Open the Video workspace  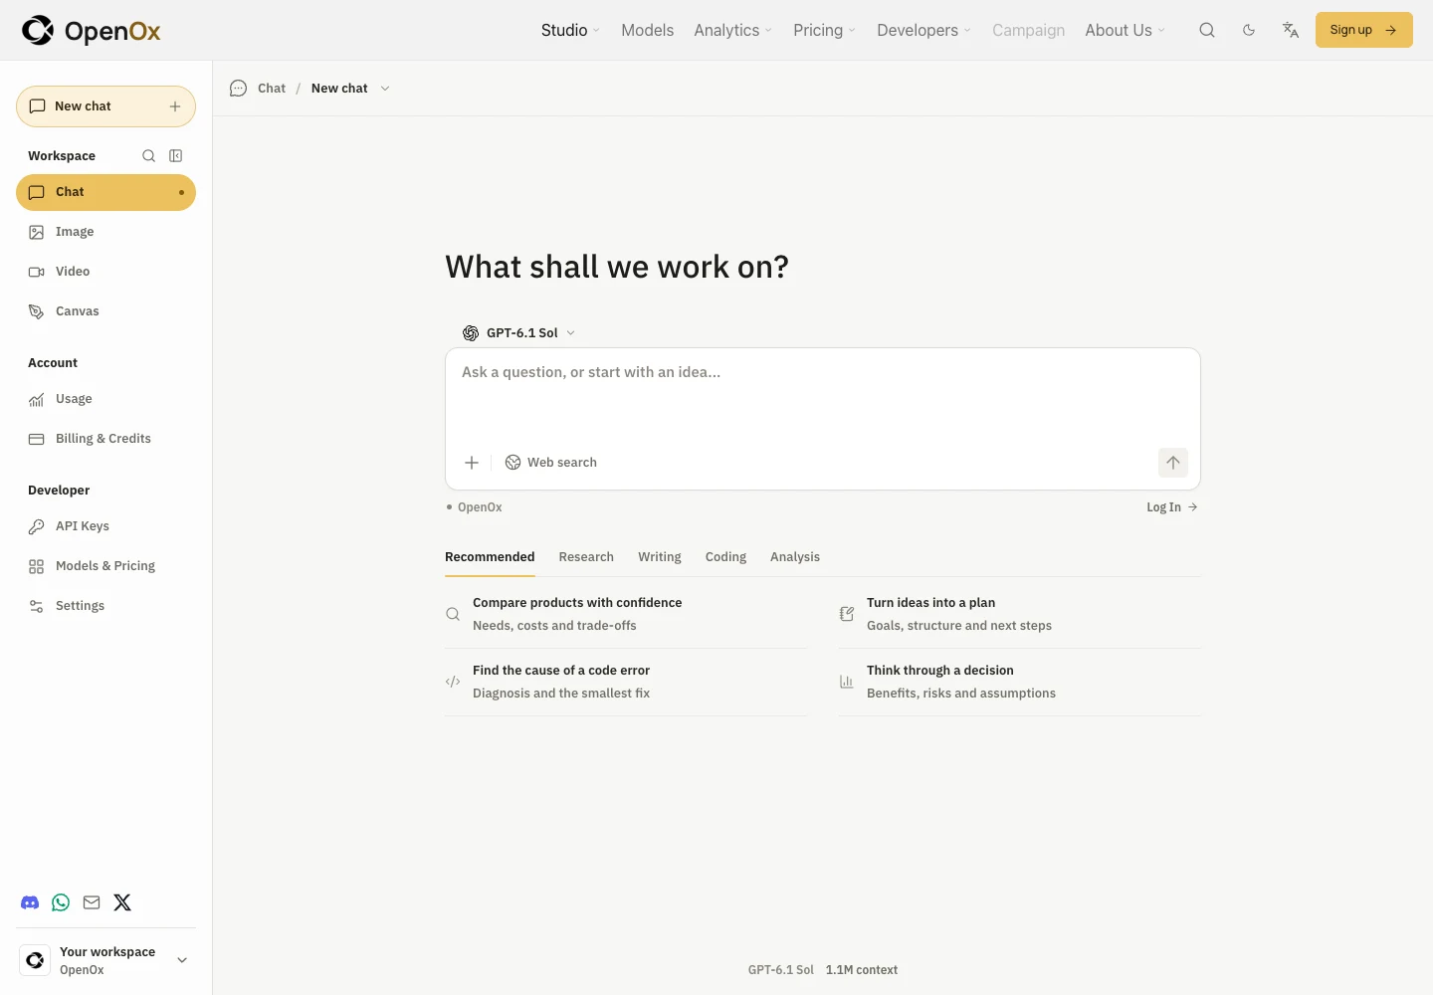(x=105, y=272)
